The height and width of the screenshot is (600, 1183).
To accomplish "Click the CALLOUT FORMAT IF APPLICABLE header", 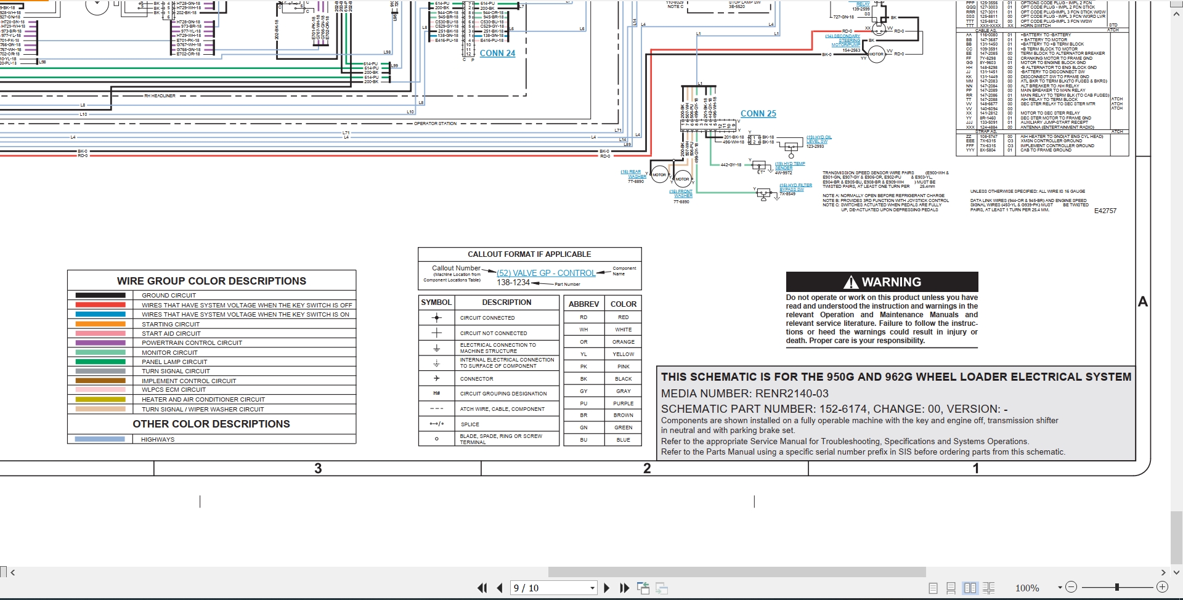I will click(x=529, y=254).
